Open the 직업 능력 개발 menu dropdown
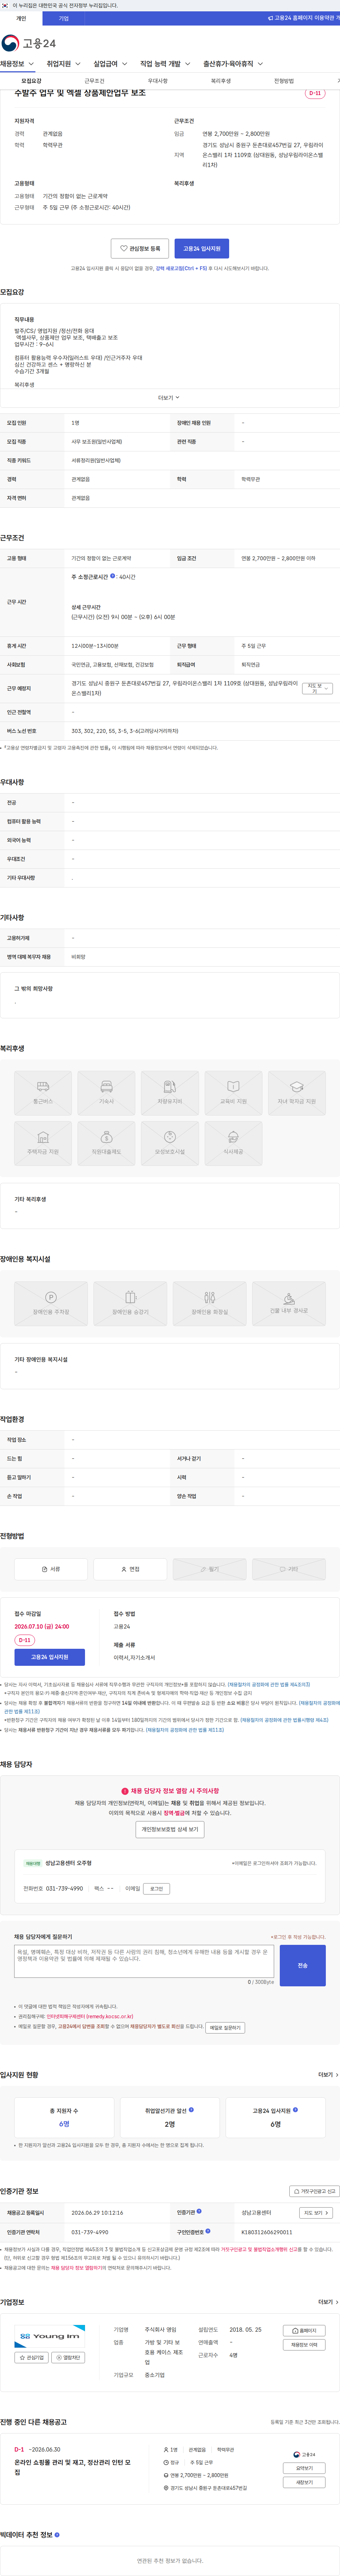Viewport: 340px width, 2576px height. click(165, 64)
